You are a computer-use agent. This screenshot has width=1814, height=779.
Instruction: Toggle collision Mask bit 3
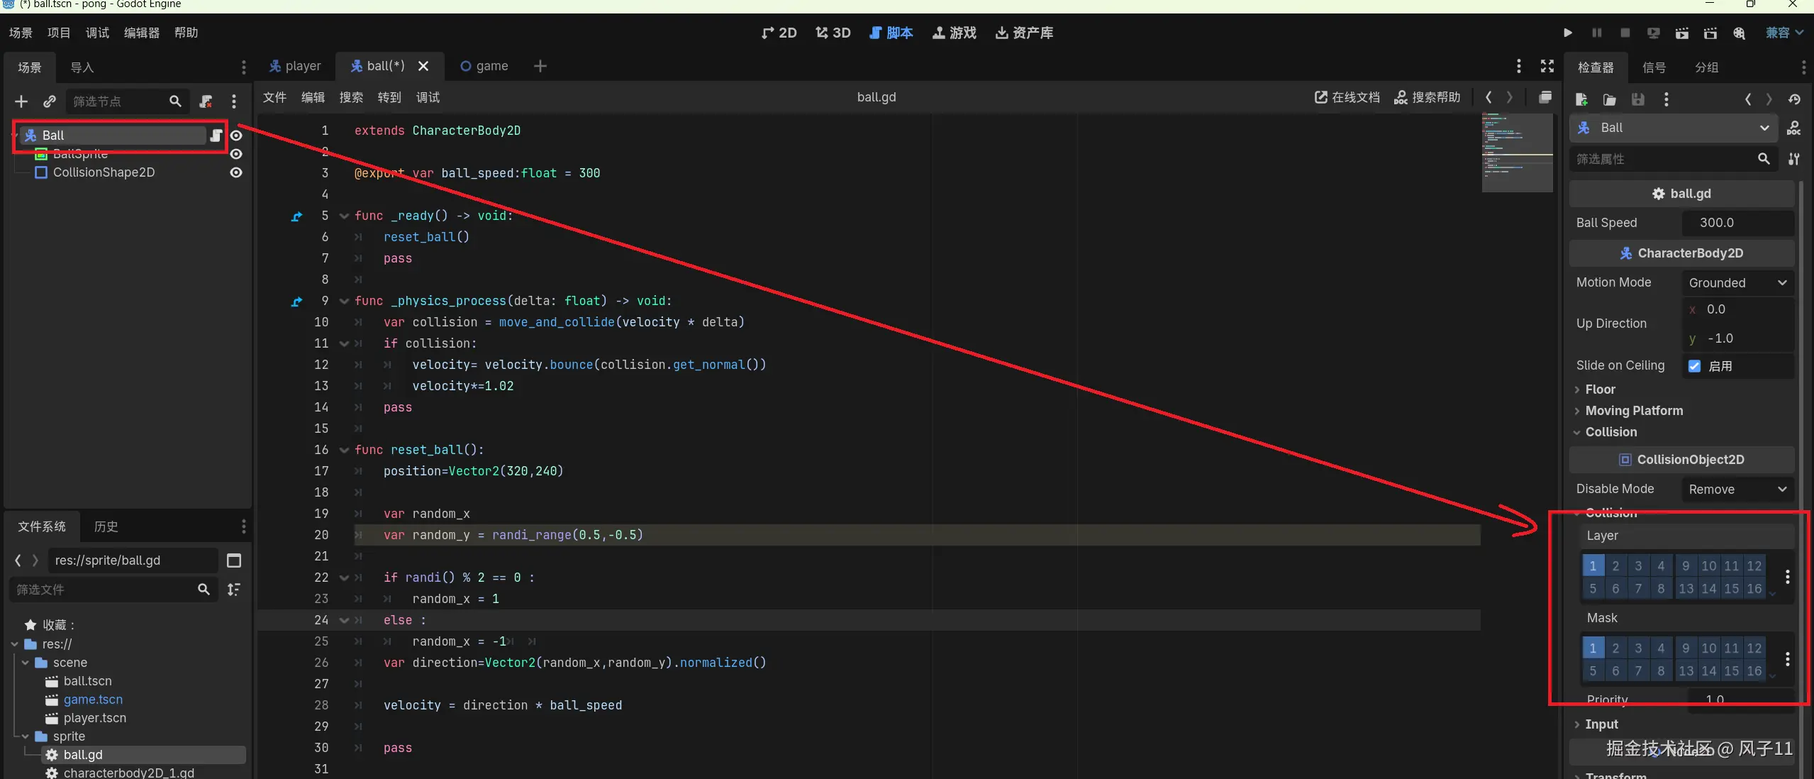pyautogui.click(x=1638, y=648)
